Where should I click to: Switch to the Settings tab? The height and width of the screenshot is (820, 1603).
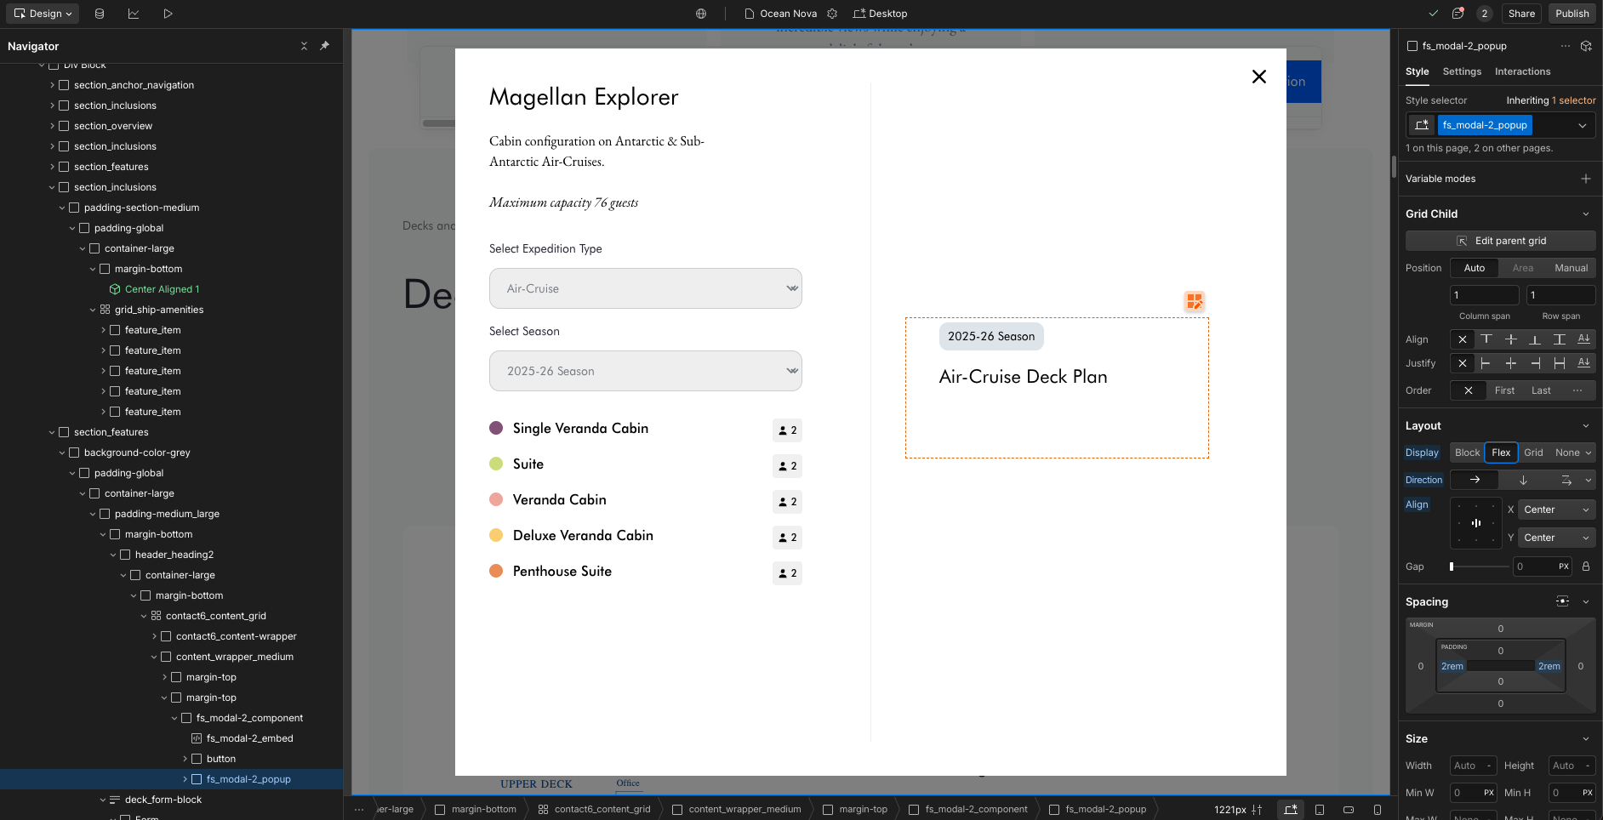[x=1462, y=71]
